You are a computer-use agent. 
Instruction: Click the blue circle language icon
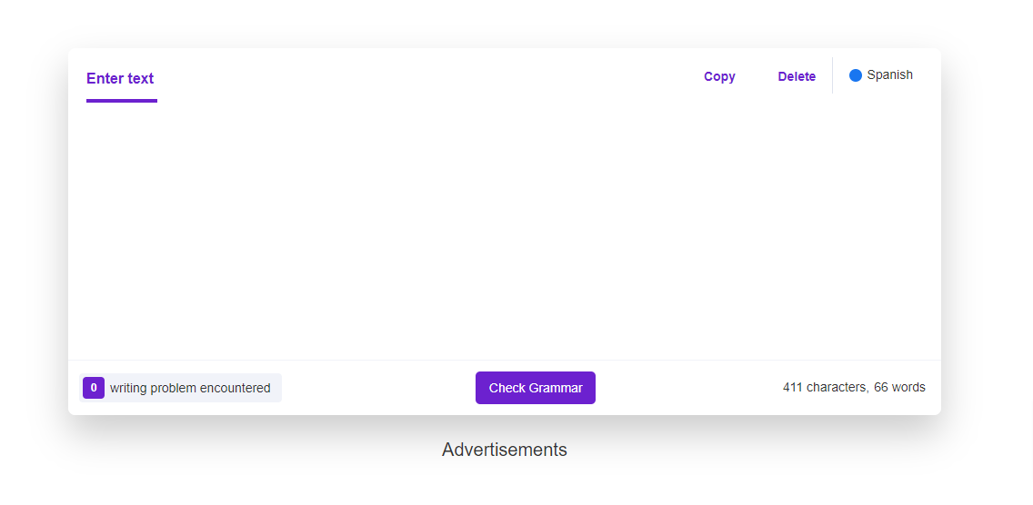coord(855,75)
